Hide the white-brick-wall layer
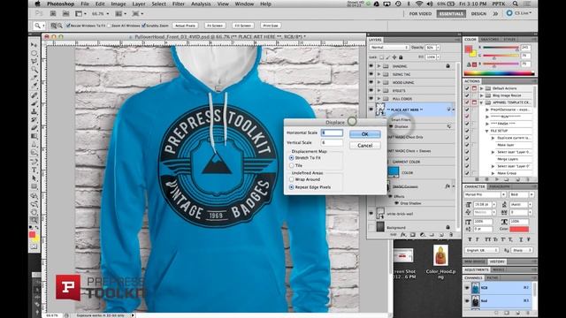Image resolution: width=566 pixels, height=318 pixels. (371, 214)
